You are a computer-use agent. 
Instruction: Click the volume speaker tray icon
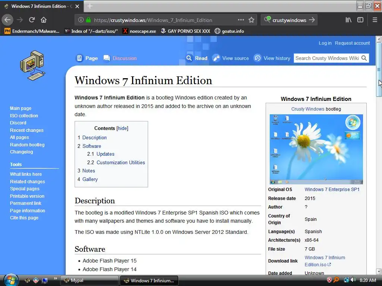pos(353,280)
